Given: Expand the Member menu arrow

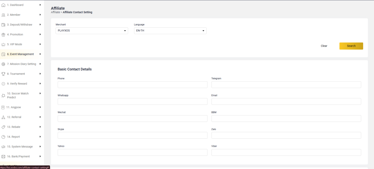Looking at the screenshot, I should [x=40, y=15].
